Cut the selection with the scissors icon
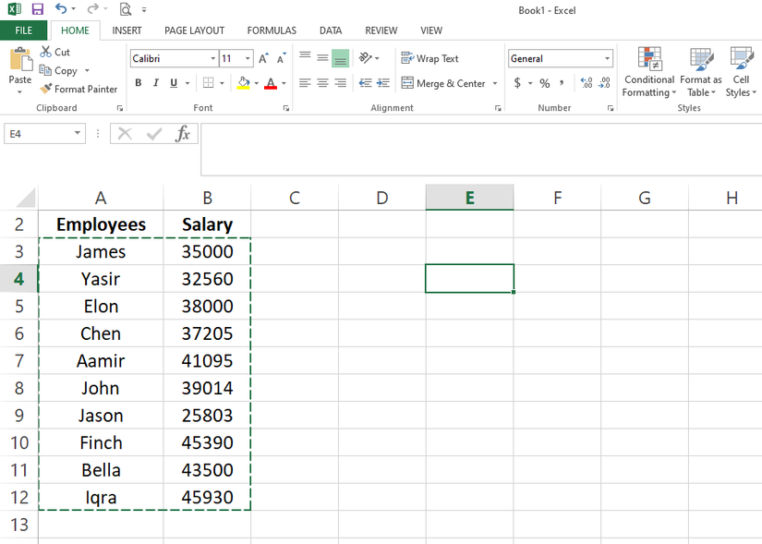762x544 pixels. (x=46, y=53)
